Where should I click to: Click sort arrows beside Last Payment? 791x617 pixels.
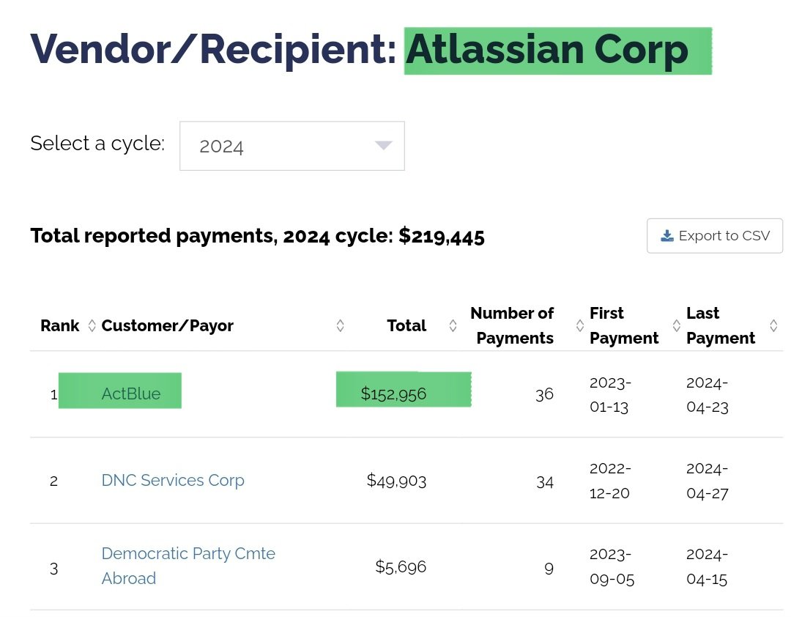[773, 326]
